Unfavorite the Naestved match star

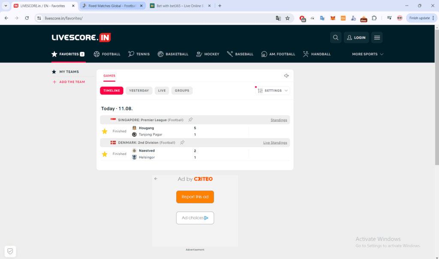105,154
